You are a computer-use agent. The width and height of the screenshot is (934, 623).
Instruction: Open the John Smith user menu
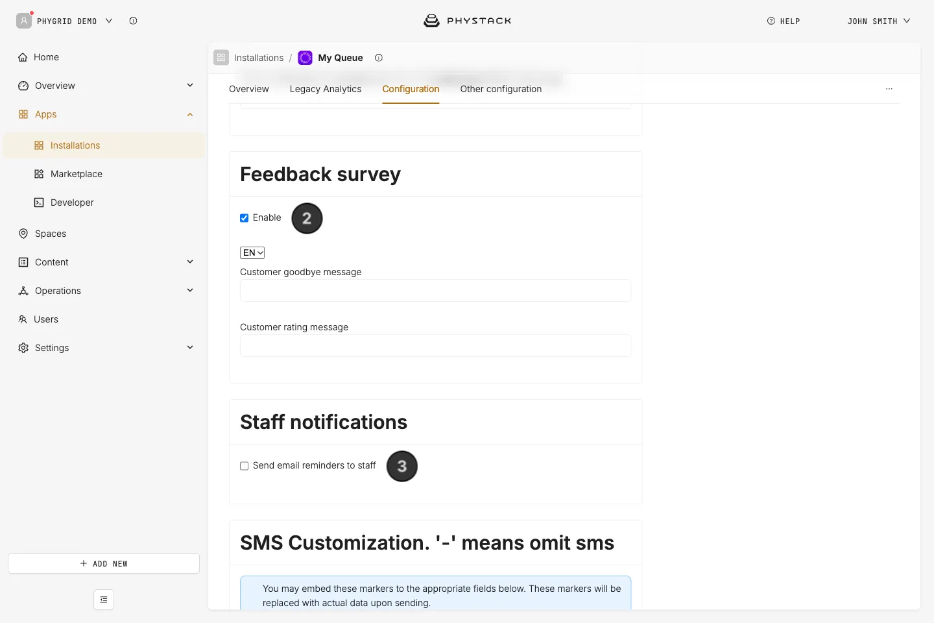click(879, 21)
